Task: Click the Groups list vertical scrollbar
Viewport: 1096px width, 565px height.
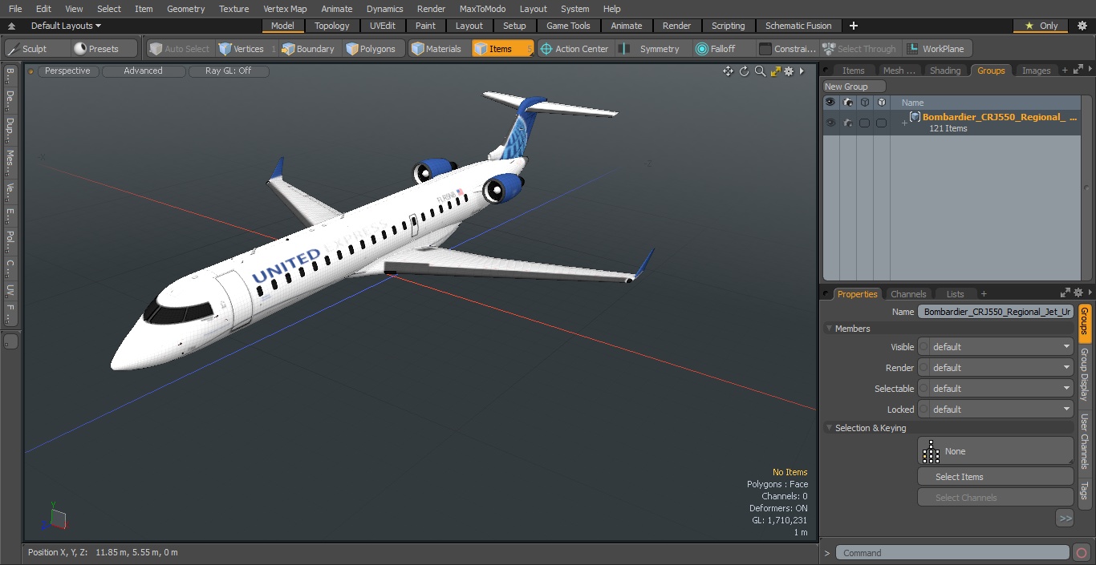Action: (x=1088, y=188)
